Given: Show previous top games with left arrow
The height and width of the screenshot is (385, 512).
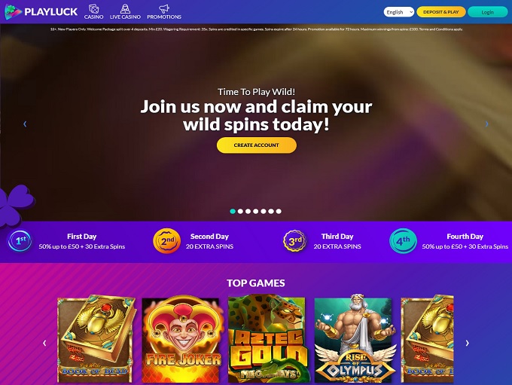Looking at the screenshot, I should click(x=44, y=343).
